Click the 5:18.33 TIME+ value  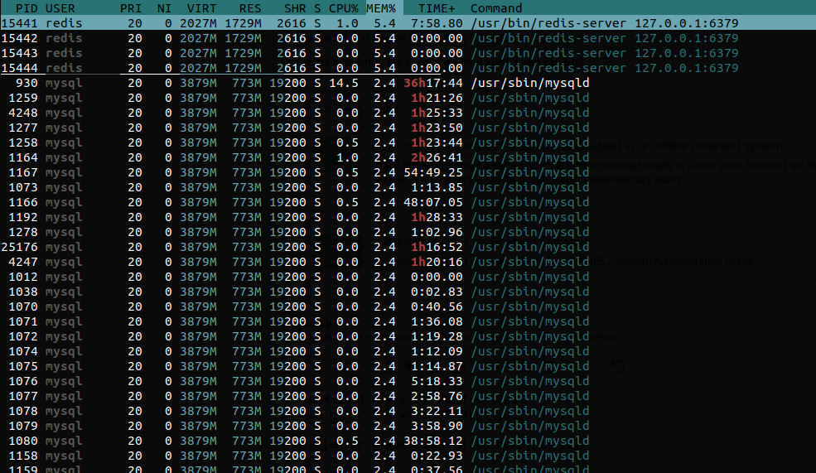pos(437,381)
